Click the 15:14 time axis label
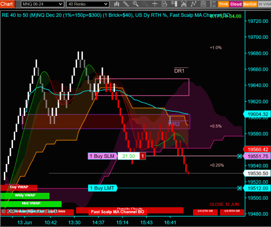271x227 pixels. click(x=122, y=223)
